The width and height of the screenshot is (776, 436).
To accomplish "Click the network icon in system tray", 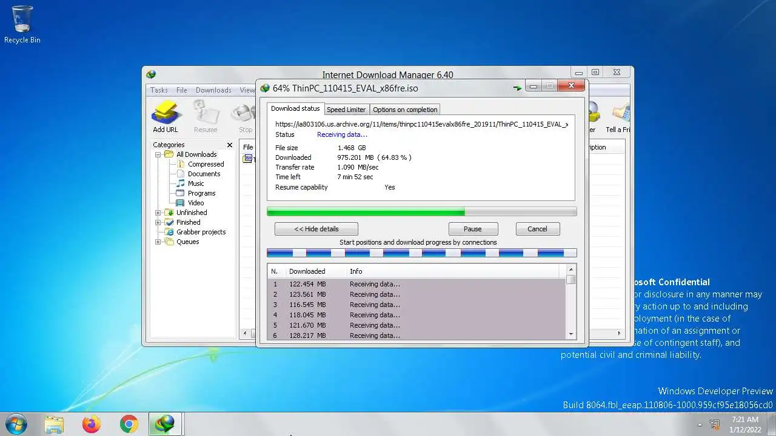I will coord(715,424).
